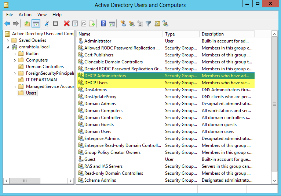Sort by the Type column header

181,34
